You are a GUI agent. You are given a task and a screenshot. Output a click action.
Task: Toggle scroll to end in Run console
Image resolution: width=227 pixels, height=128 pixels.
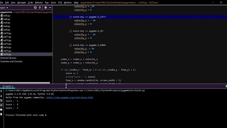tap(1, 105)
